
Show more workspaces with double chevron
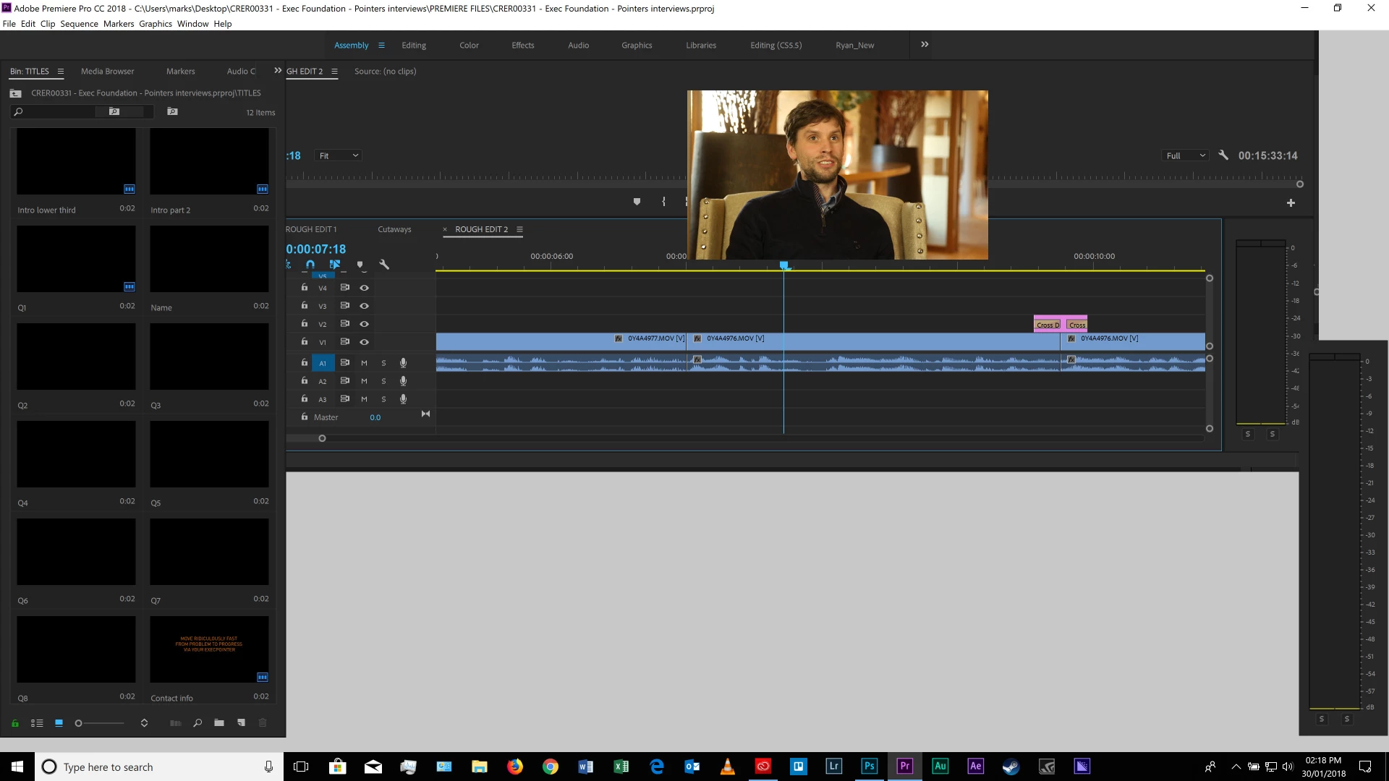tap(925, 45)
